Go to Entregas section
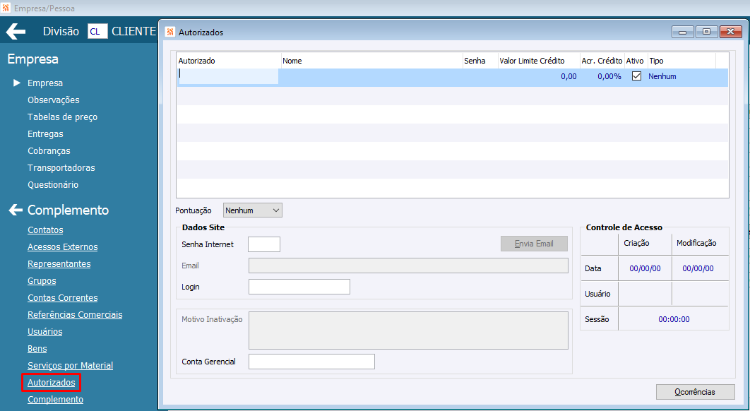750x411 pixels. 45,134
